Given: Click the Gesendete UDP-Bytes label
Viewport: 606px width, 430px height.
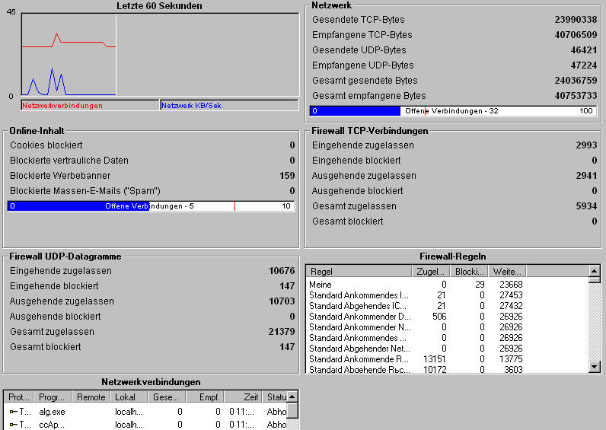Looking at the screenshot, I should 359,49.
